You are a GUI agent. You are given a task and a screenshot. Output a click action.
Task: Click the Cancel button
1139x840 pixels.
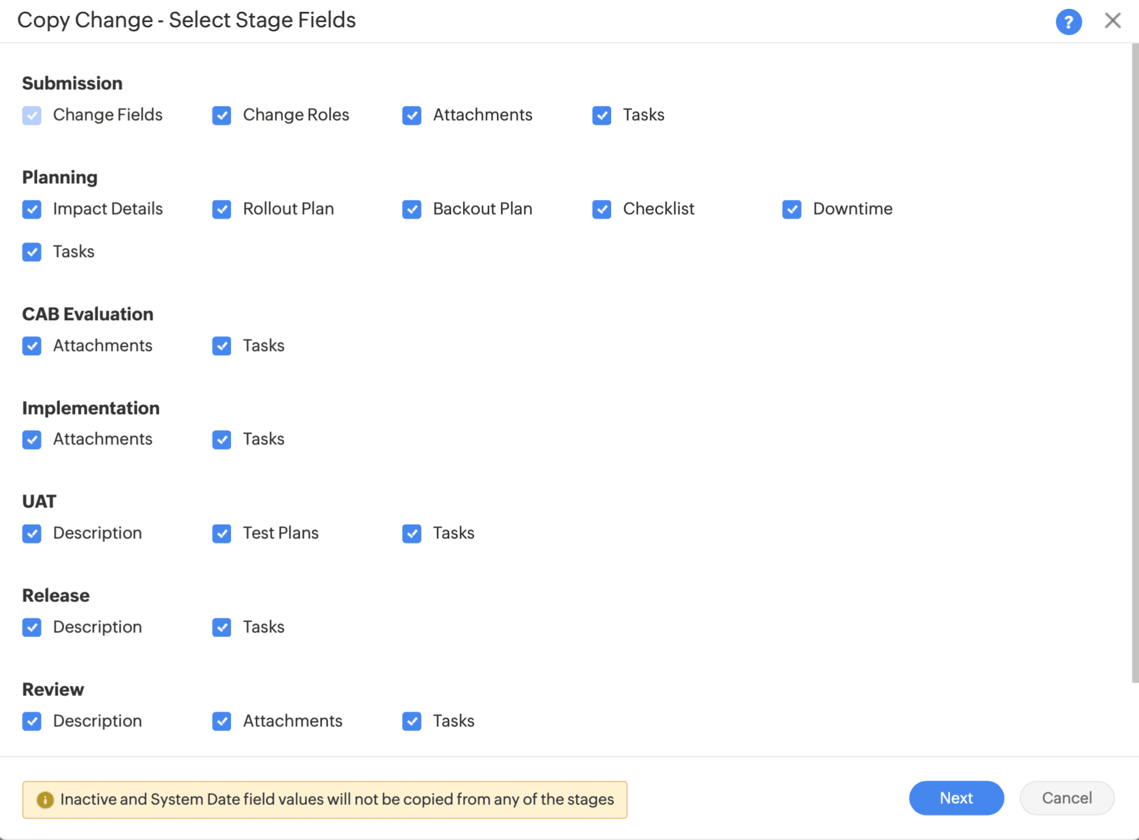click(1066, 798)
